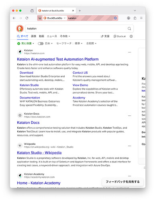Screen dimensions: 155x201
Task: Open the account profile icon in toolbar
Action: coord(128,18)
